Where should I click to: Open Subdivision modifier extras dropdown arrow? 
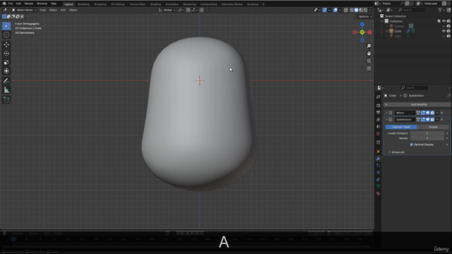437,119
